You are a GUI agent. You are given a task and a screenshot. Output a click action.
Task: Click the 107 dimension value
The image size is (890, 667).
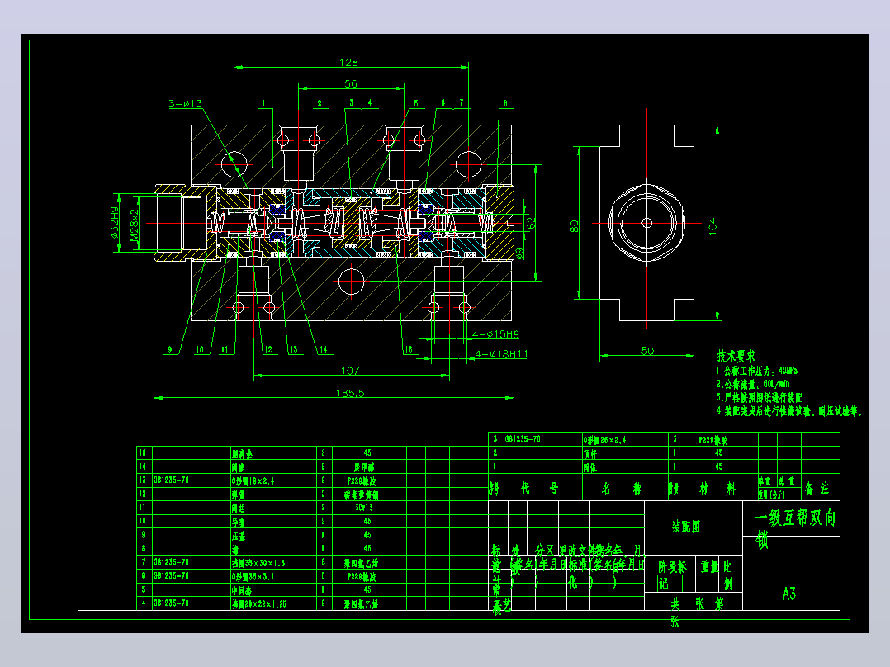350,371
